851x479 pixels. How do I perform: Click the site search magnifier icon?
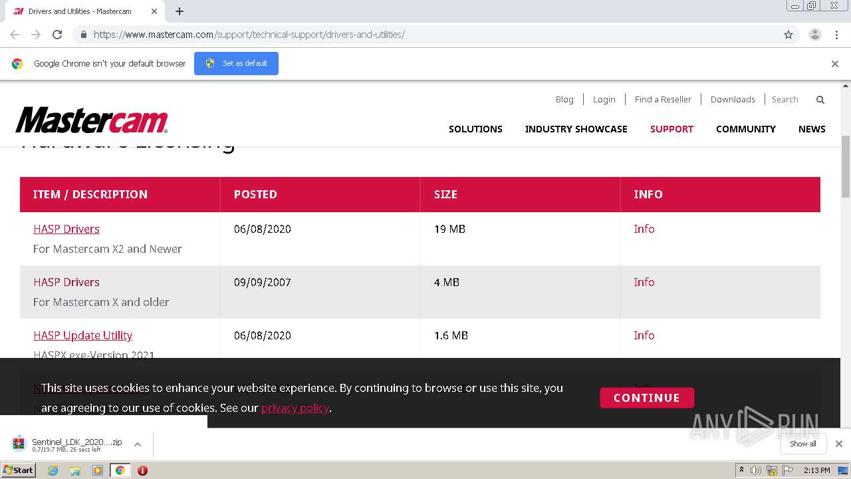pos(820,100)
